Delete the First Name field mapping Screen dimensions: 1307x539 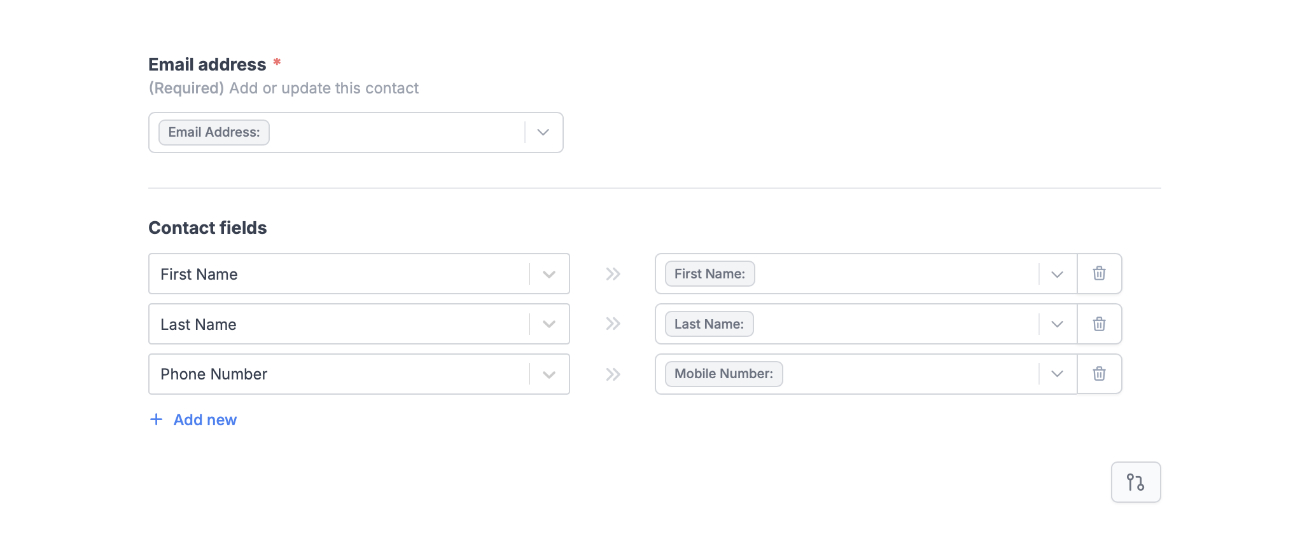(x=1100, y=273)
